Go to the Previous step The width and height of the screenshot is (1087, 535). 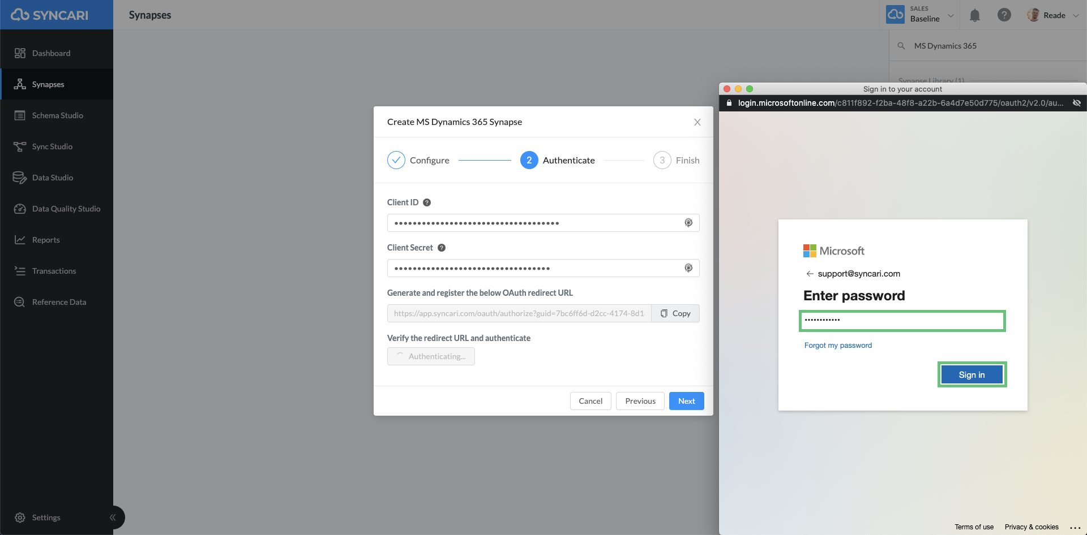coord(640,401)
